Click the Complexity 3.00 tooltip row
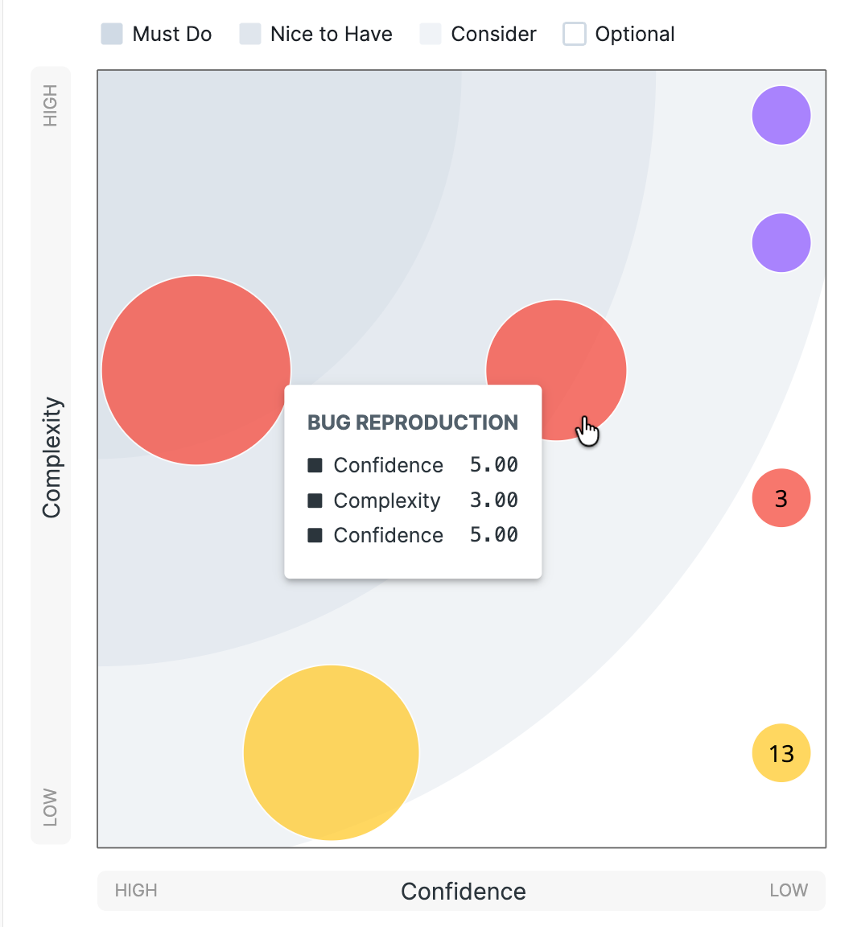The image size is (853, 927). (413, 501)
